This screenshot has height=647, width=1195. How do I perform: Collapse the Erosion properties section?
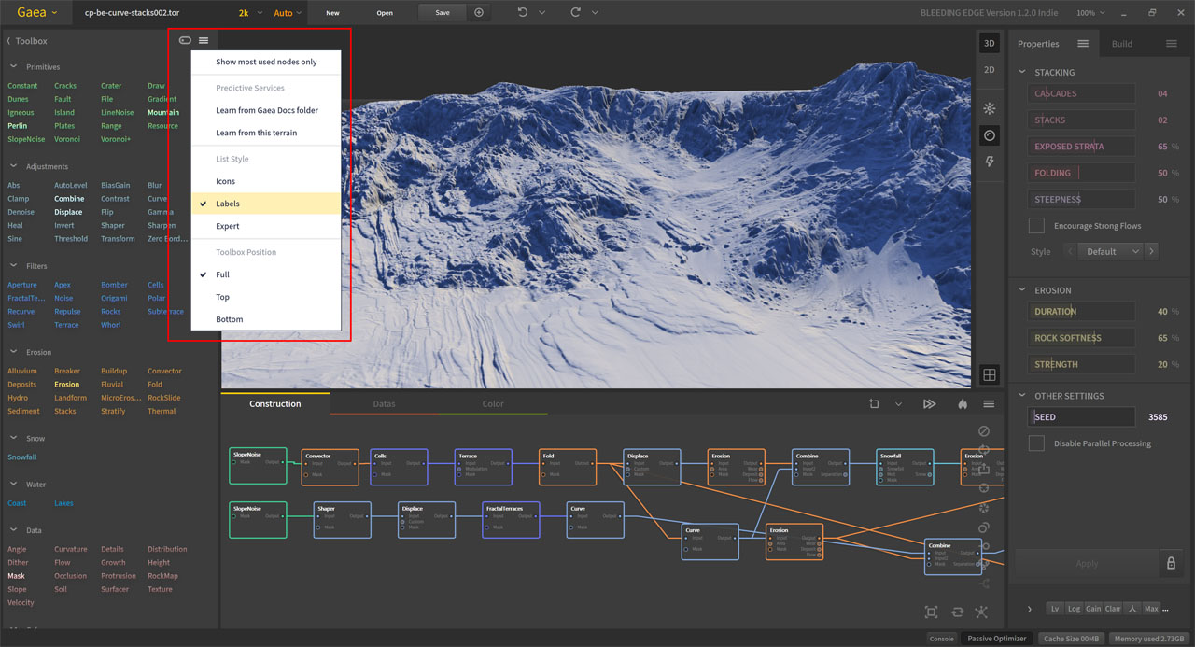(x=1022, y=290)
